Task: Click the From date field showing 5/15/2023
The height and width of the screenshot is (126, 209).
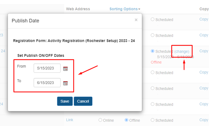Action: point(47,68)
